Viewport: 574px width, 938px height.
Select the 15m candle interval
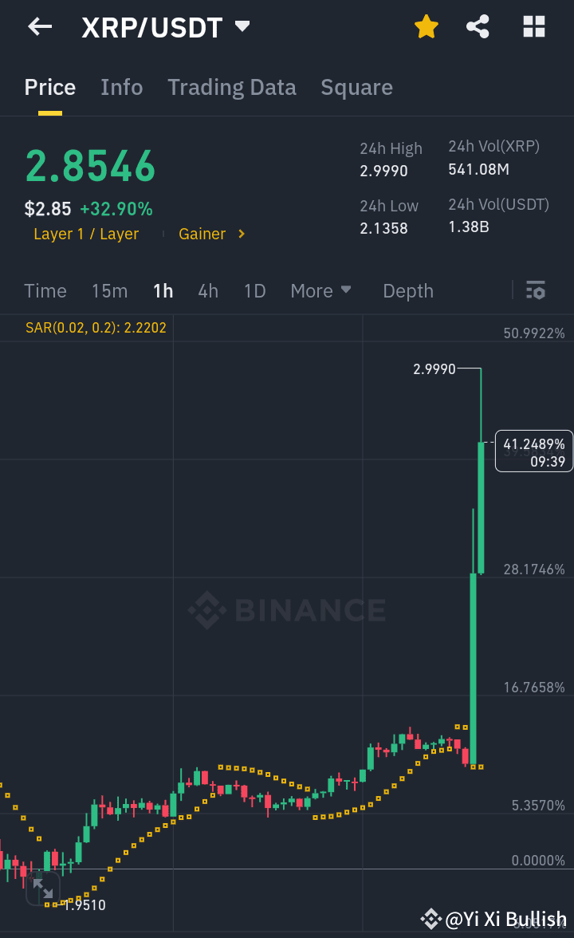point(109,291)
